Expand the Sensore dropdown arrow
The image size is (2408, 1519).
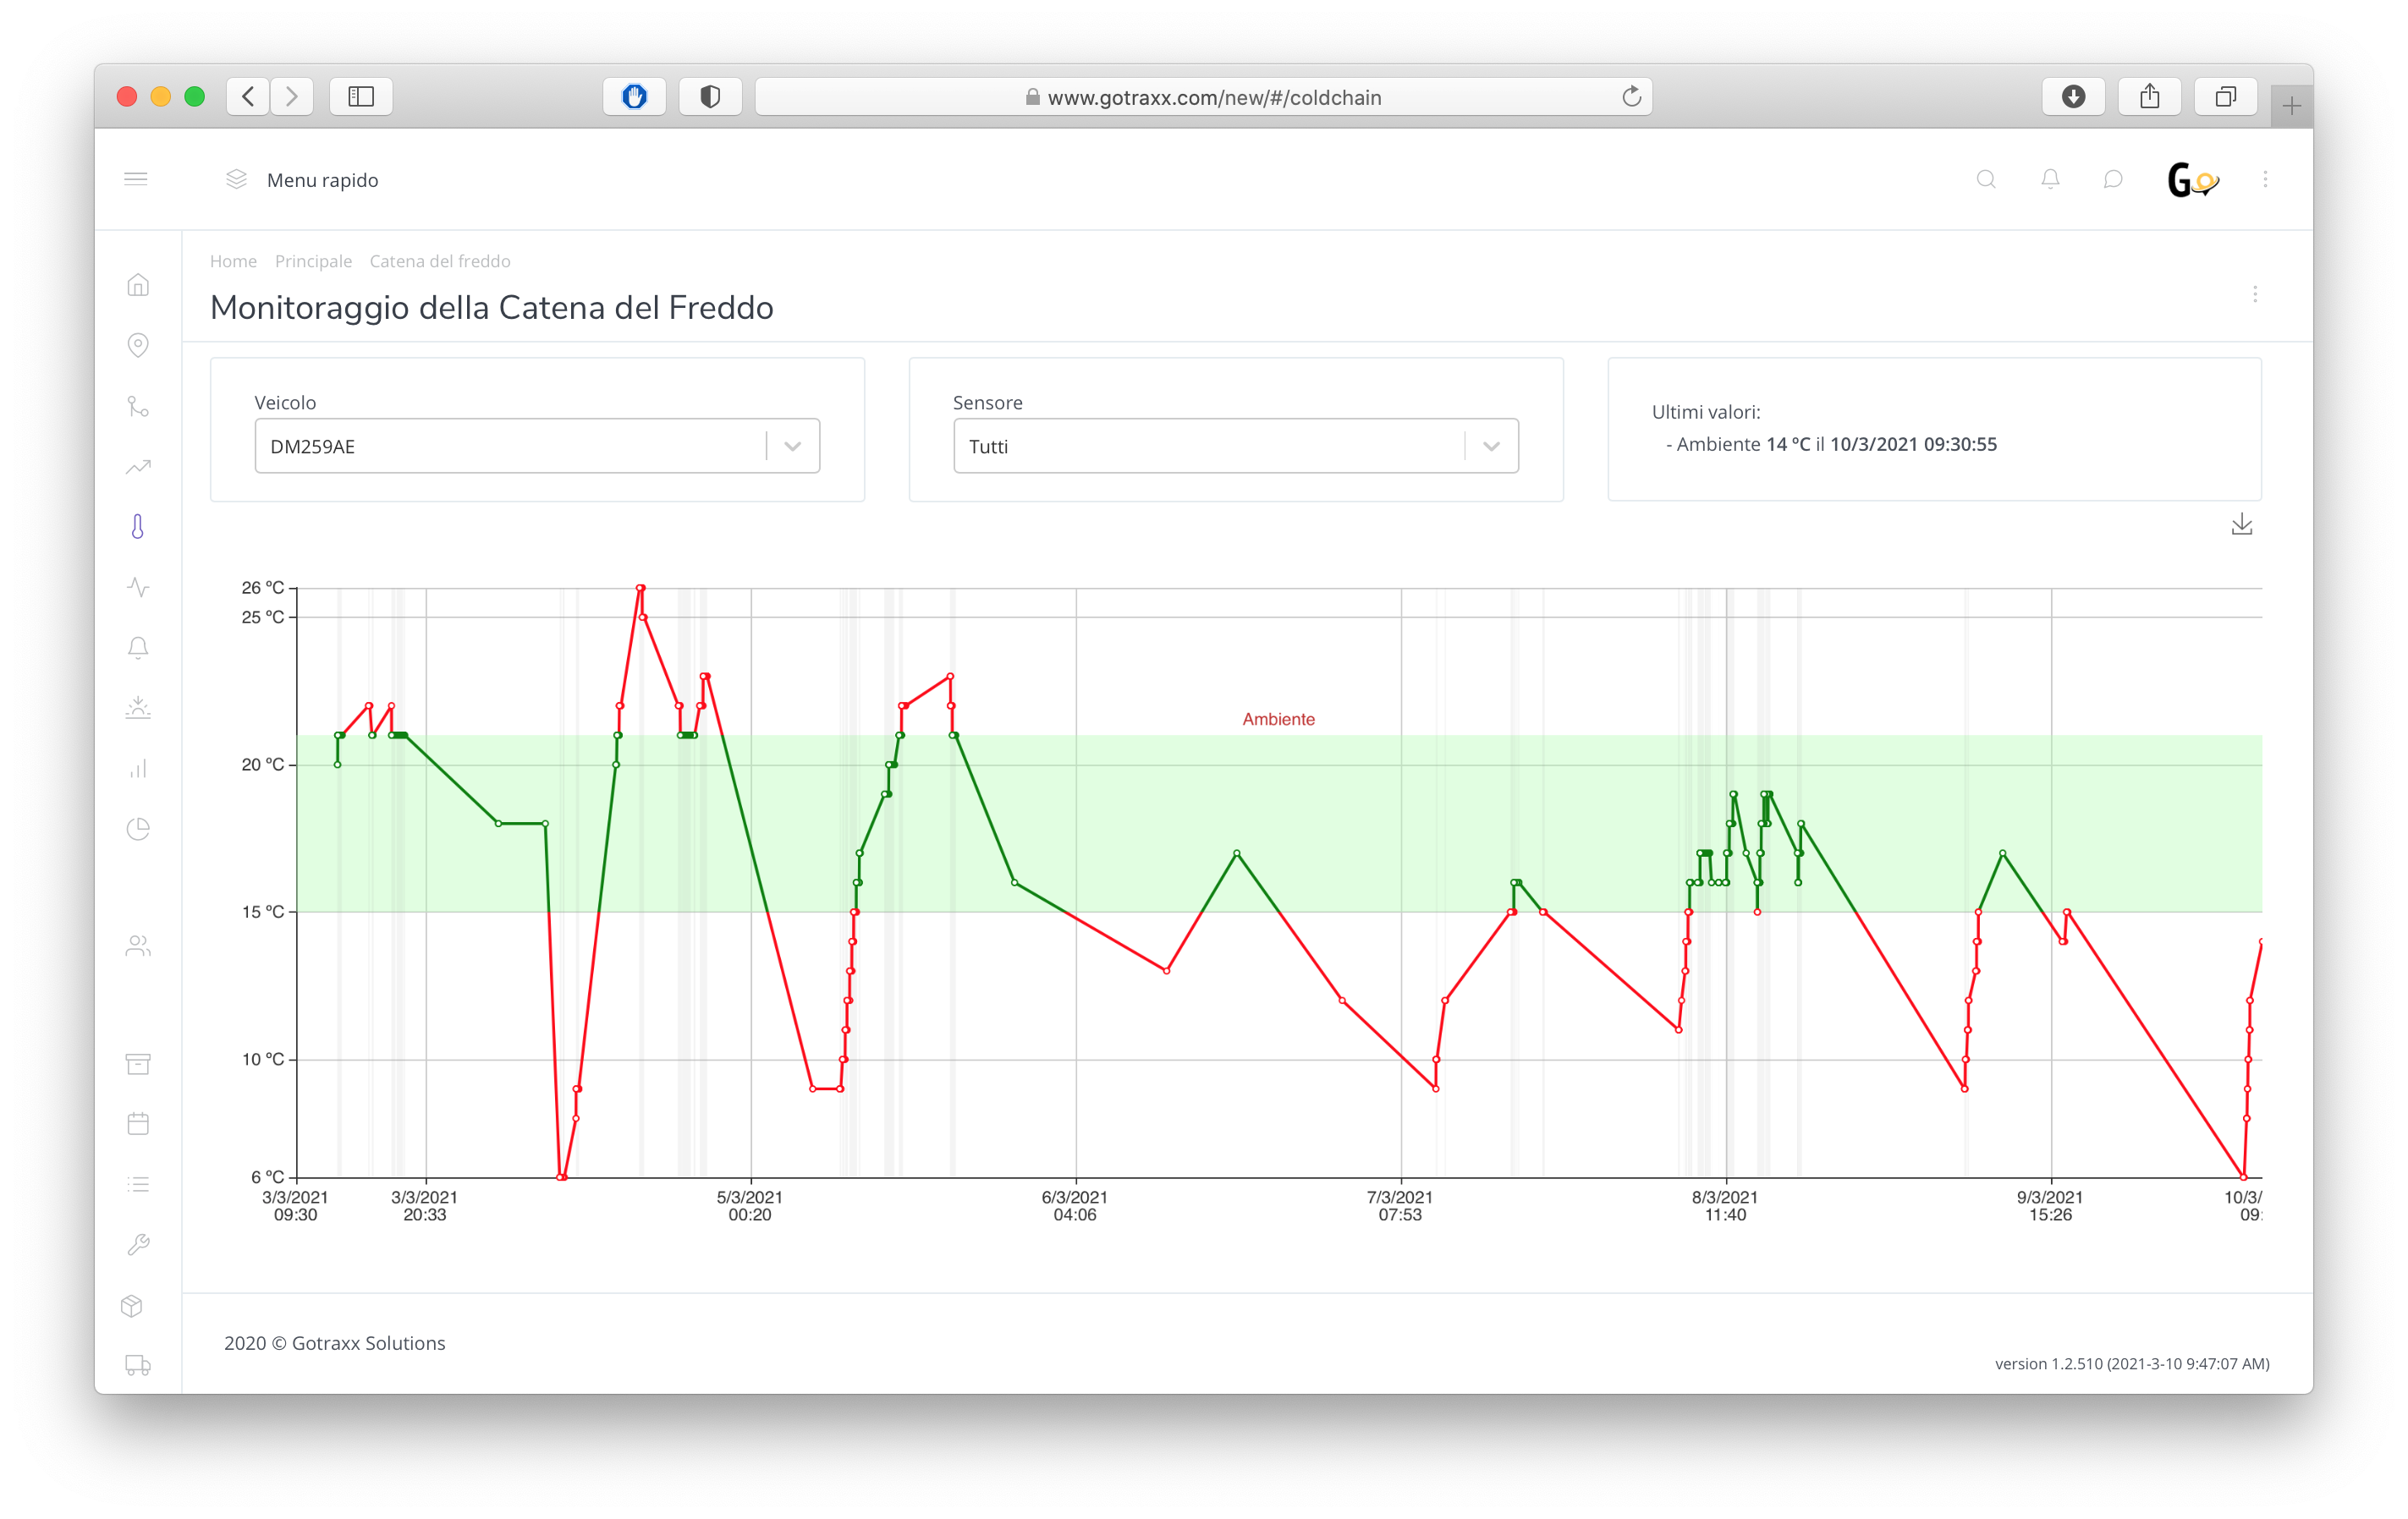coord(1491,446)
